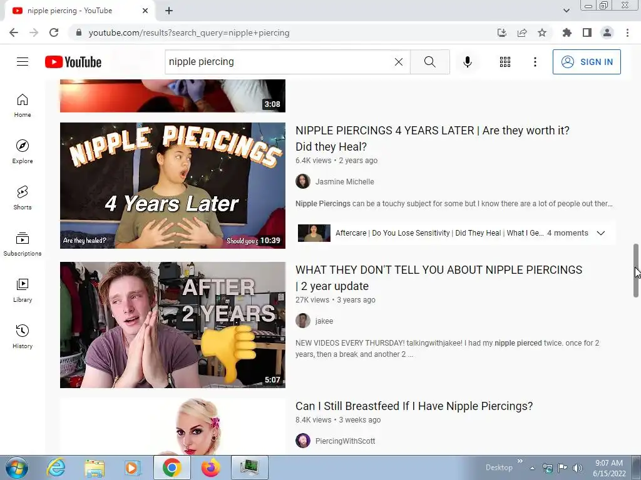Click jakee channel avatar
Image resolution: width=641 pixels, height=480 pixels.
click(303, 321)
